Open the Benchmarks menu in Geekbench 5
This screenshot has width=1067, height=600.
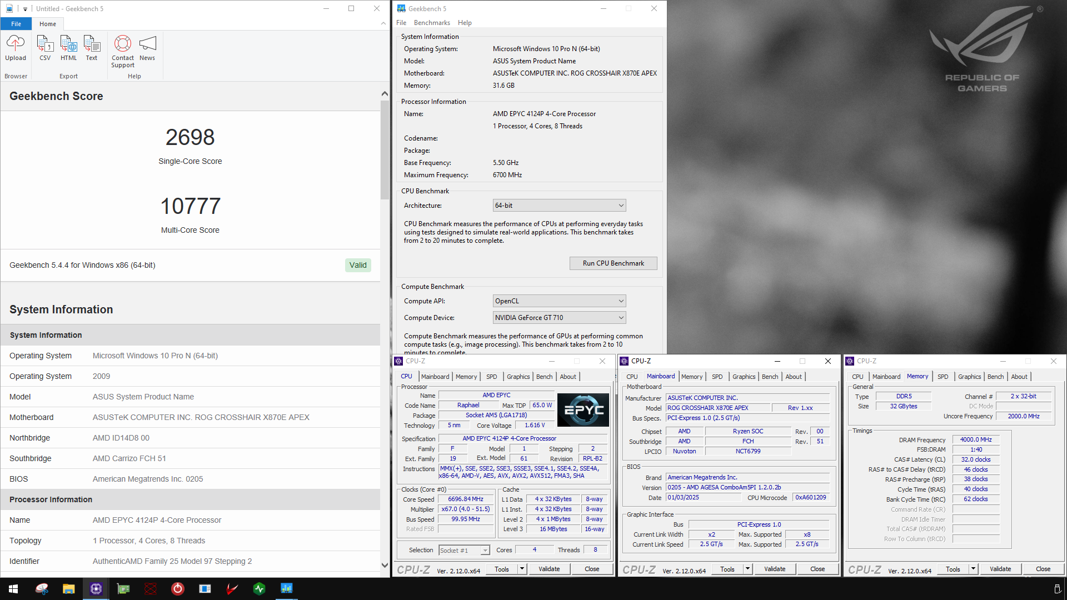[x=432, y=23]
